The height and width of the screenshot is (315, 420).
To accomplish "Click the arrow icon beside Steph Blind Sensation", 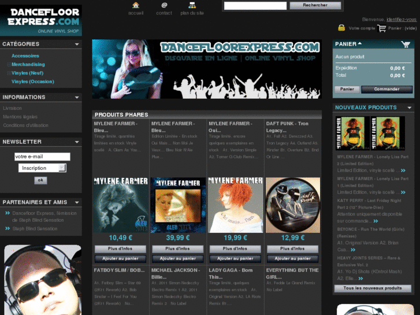I will (8, 228).
